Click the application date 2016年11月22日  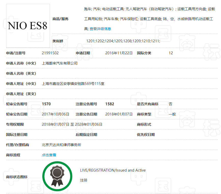[119, 53]
